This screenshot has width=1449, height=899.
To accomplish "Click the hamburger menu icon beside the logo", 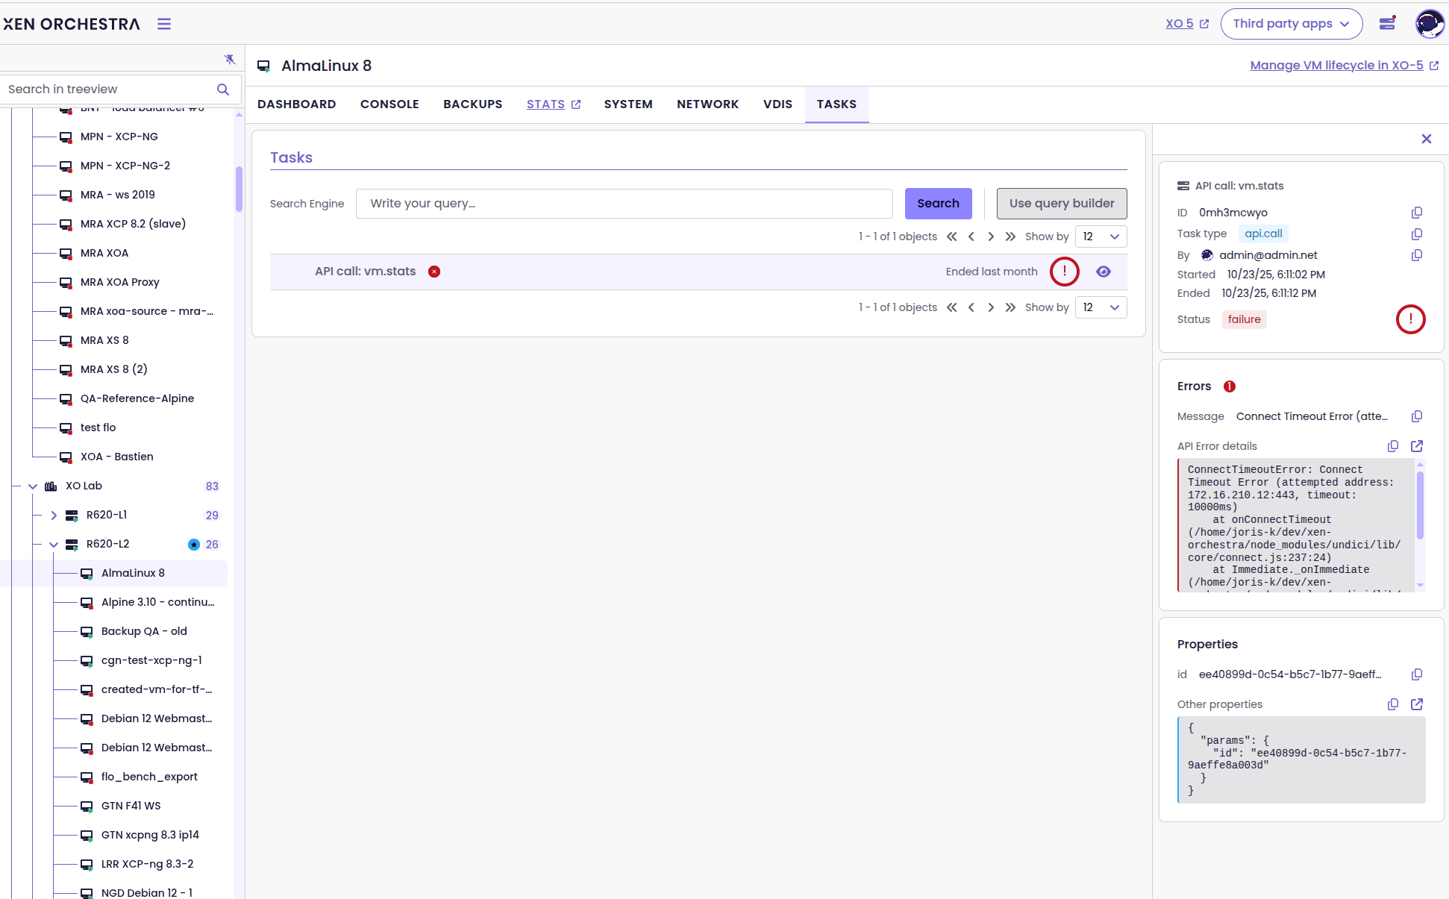I will point(164,24).
